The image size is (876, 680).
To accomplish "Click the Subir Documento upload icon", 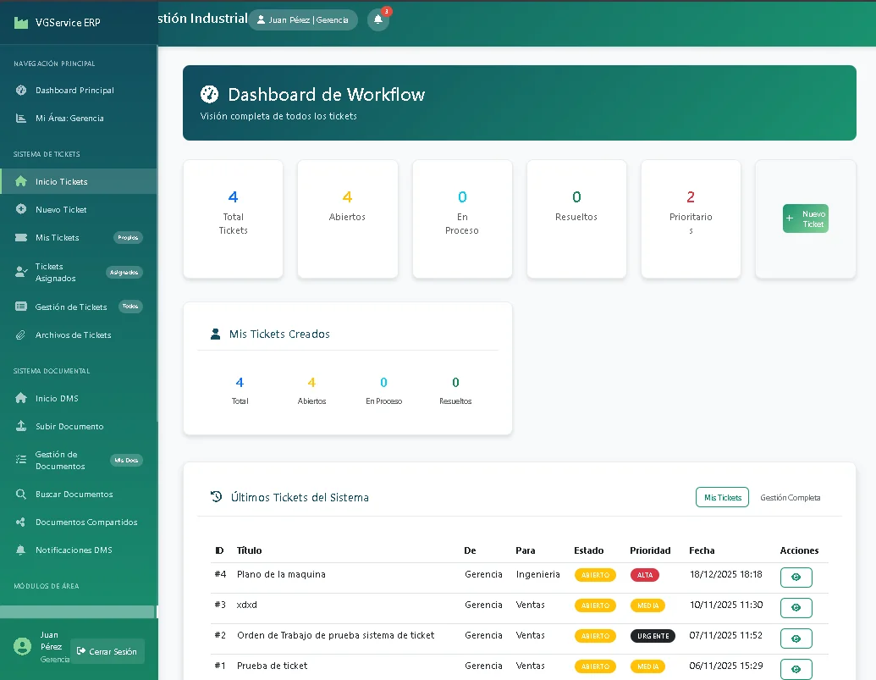I will click(x=19, y=426).
